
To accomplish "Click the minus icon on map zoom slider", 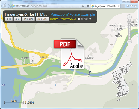I will click(x=129, y=42).
